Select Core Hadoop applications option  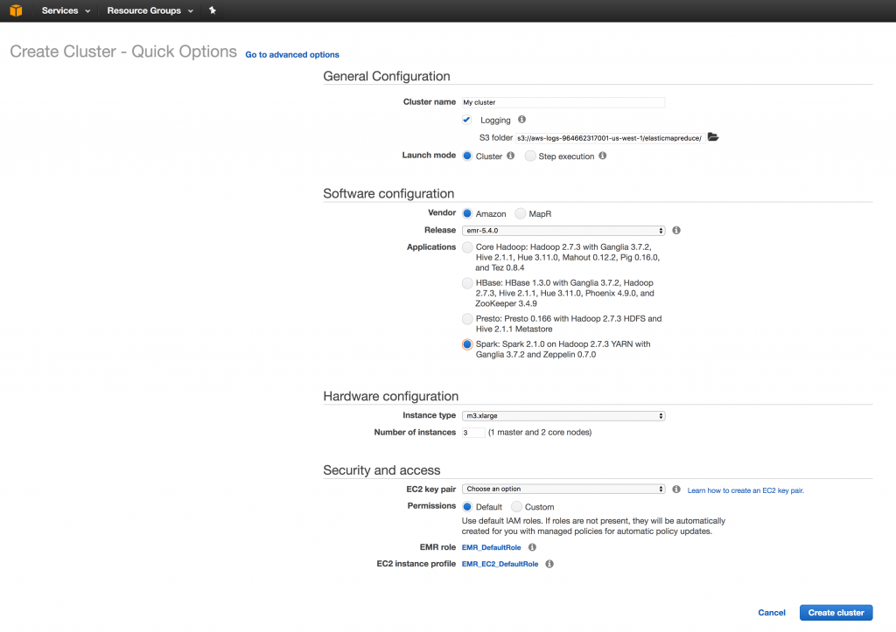coord(467,247)
